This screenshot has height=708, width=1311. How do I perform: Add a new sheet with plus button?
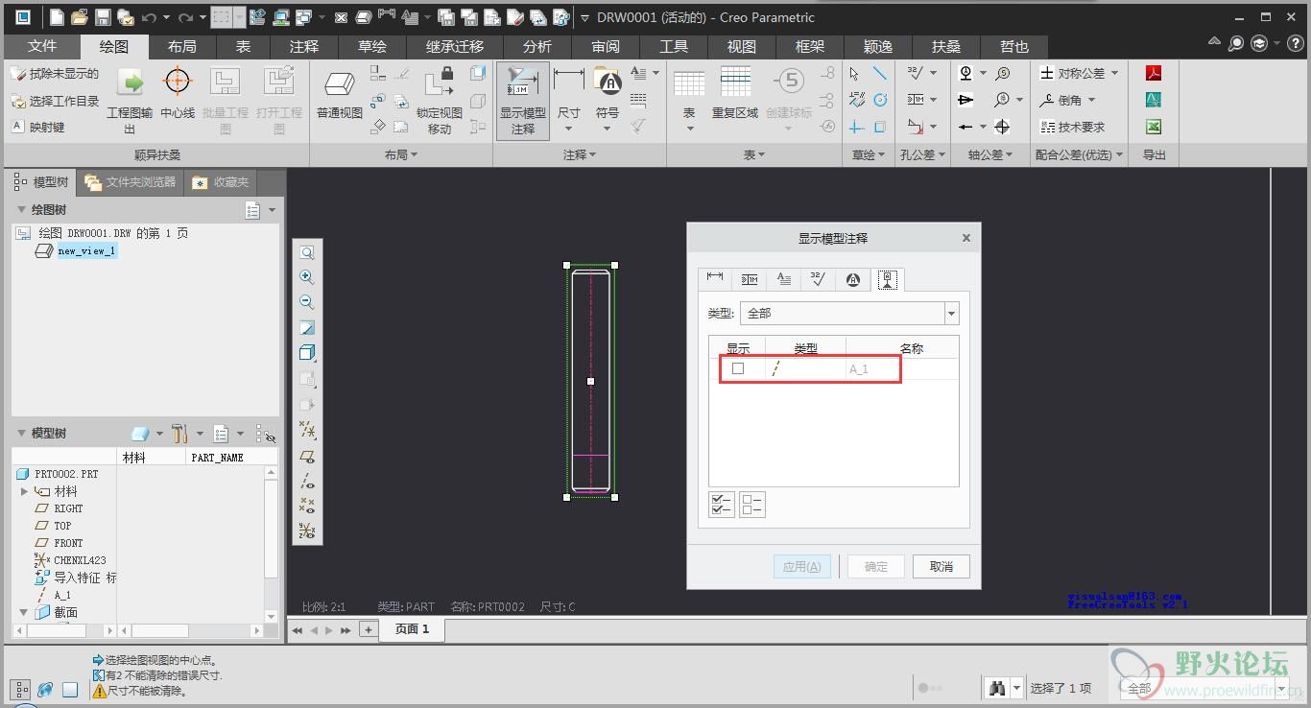tap(369, 629)
